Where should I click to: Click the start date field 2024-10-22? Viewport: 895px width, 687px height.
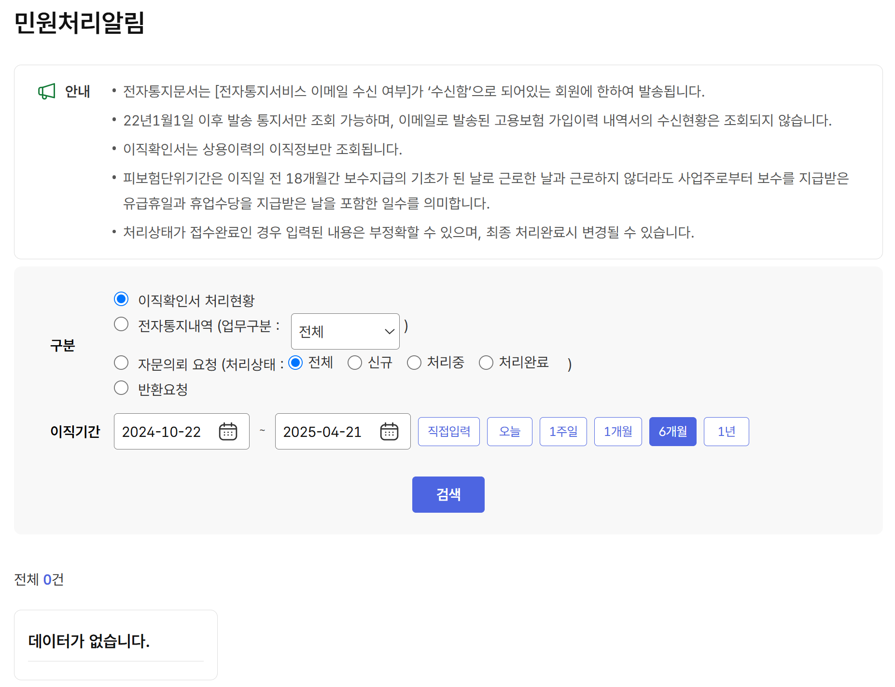[x=182, y=432]
